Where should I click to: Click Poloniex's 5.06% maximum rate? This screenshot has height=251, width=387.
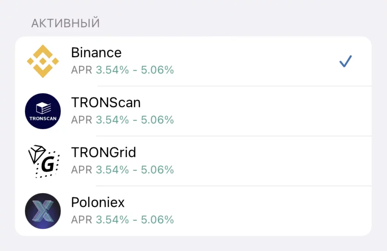pyautogui.click(x=157, y=220)
